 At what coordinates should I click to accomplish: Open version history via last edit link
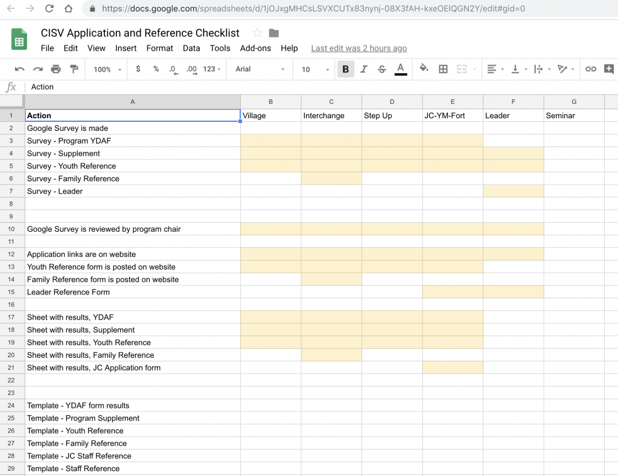pyautogui.click(x=358, y=48)
